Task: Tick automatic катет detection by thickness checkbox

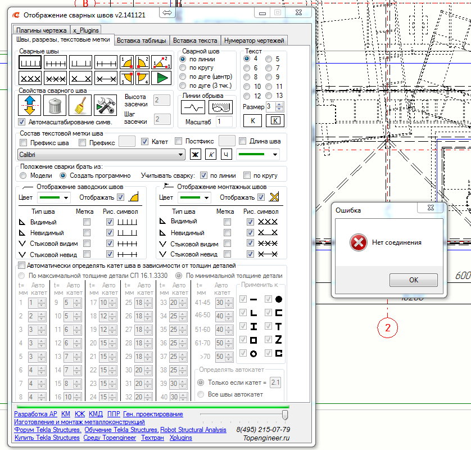Action: [x=22, y=265]
